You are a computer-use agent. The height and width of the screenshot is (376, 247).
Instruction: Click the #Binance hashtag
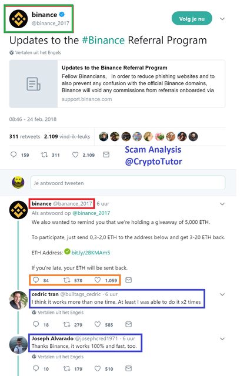[104, 41]
